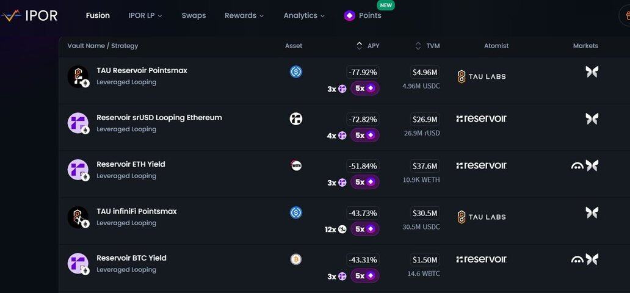Go to the Fusion tab
Image resolution: width=630 pixels, height=293 pixels.
tap(98, 16)
